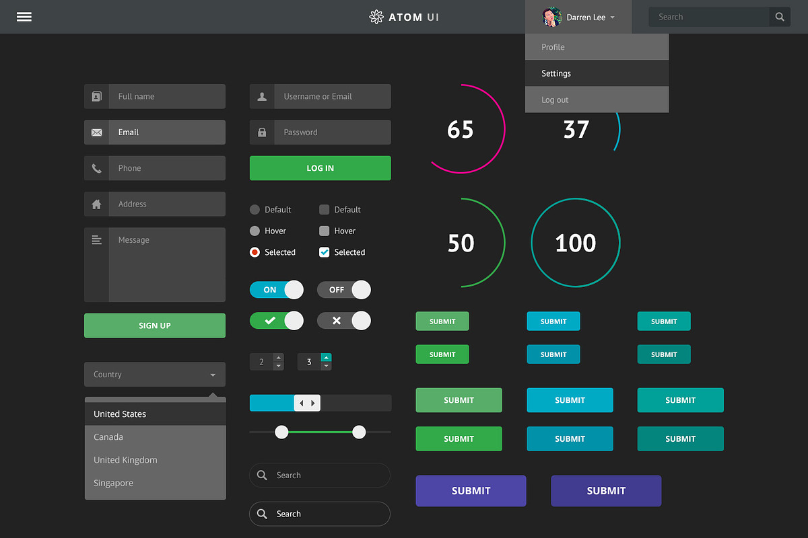Click the right darker purple SUBMIT button
The image size is (808, 538).
coord(606,491)
